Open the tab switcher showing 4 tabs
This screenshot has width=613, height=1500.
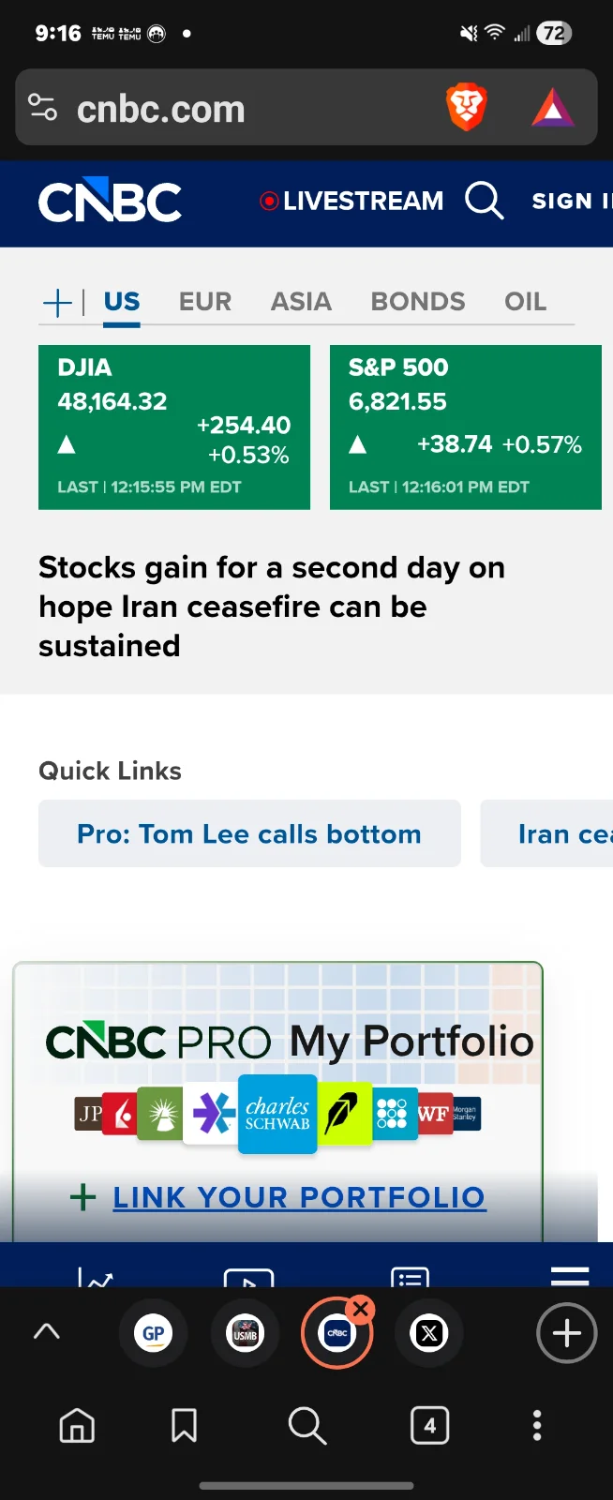(429, 1426)
